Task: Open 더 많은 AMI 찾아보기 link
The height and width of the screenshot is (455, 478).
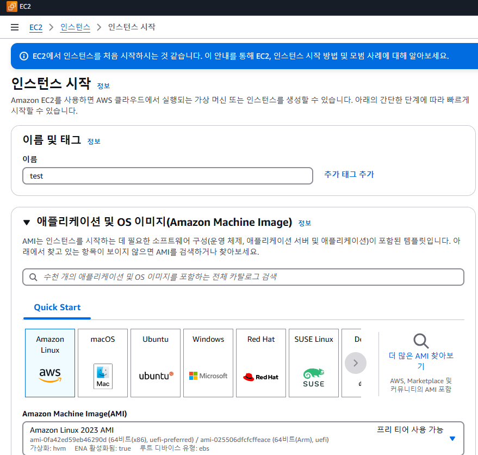Action: (421, 361)
